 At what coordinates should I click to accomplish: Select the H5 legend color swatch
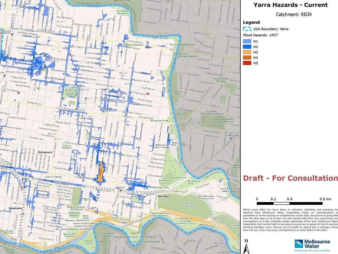click(x=247, y=63)
